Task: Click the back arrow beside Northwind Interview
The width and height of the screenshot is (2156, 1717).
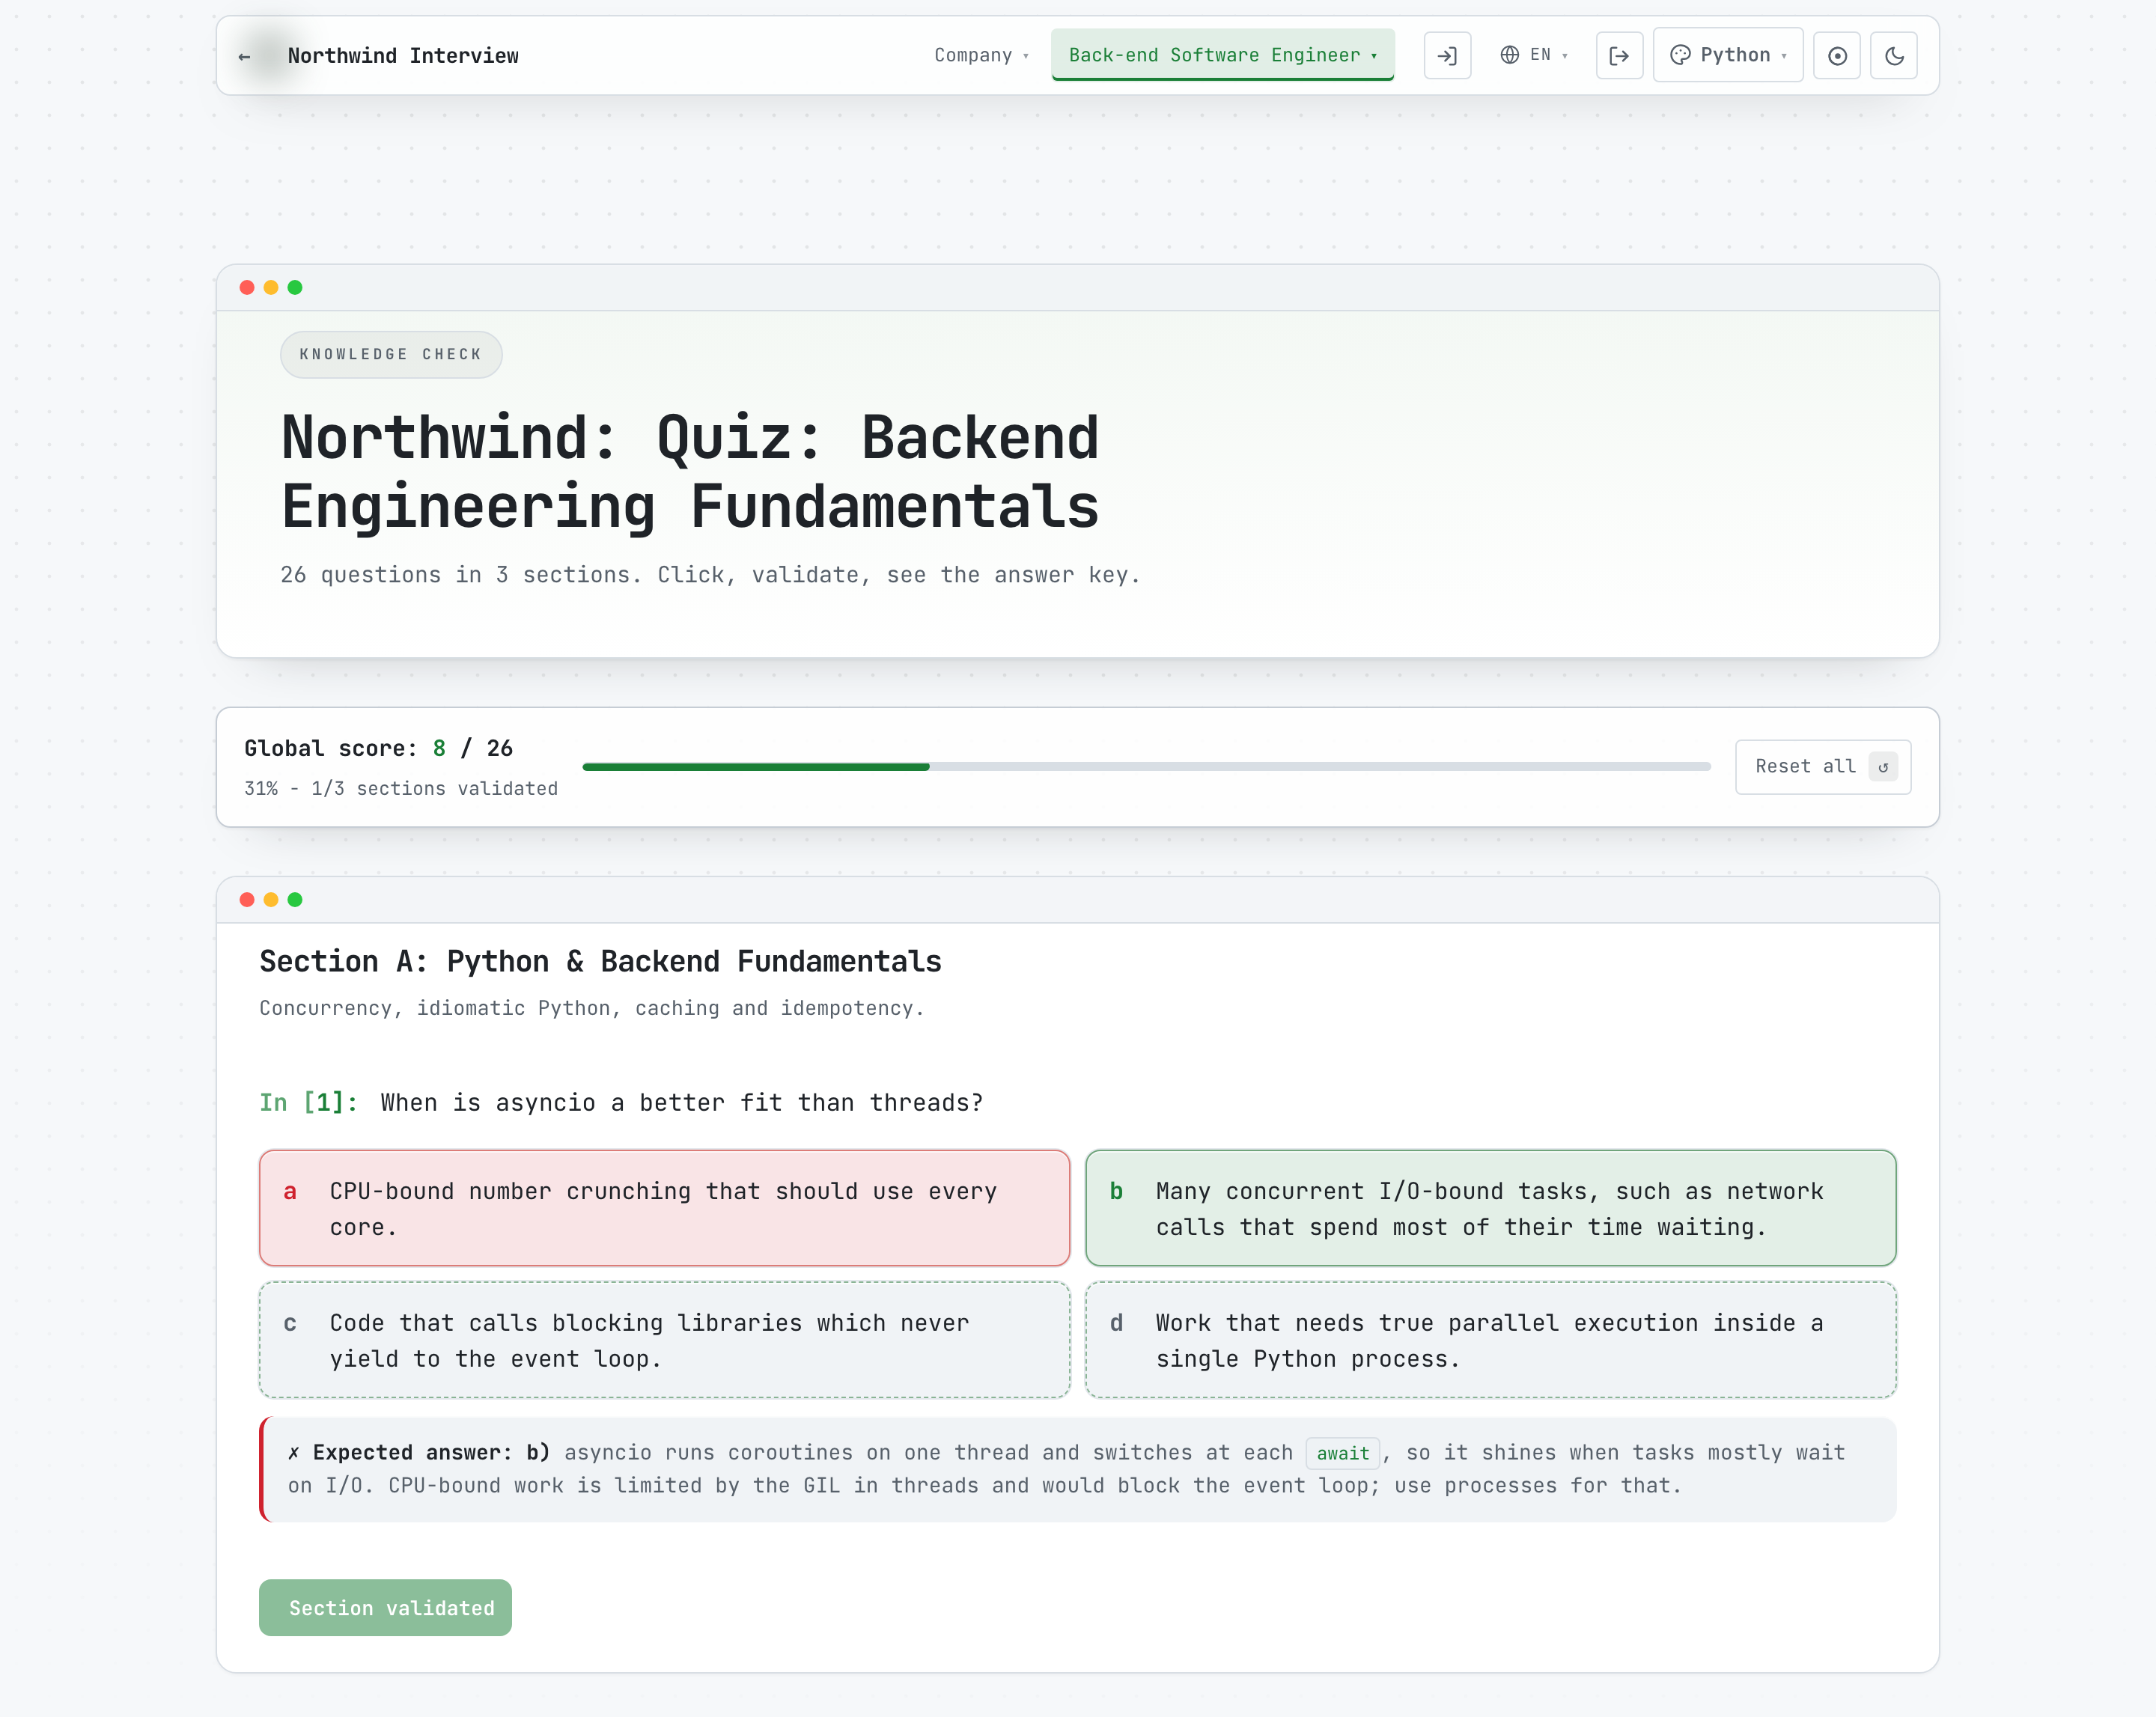Action: tap(245, 56)
